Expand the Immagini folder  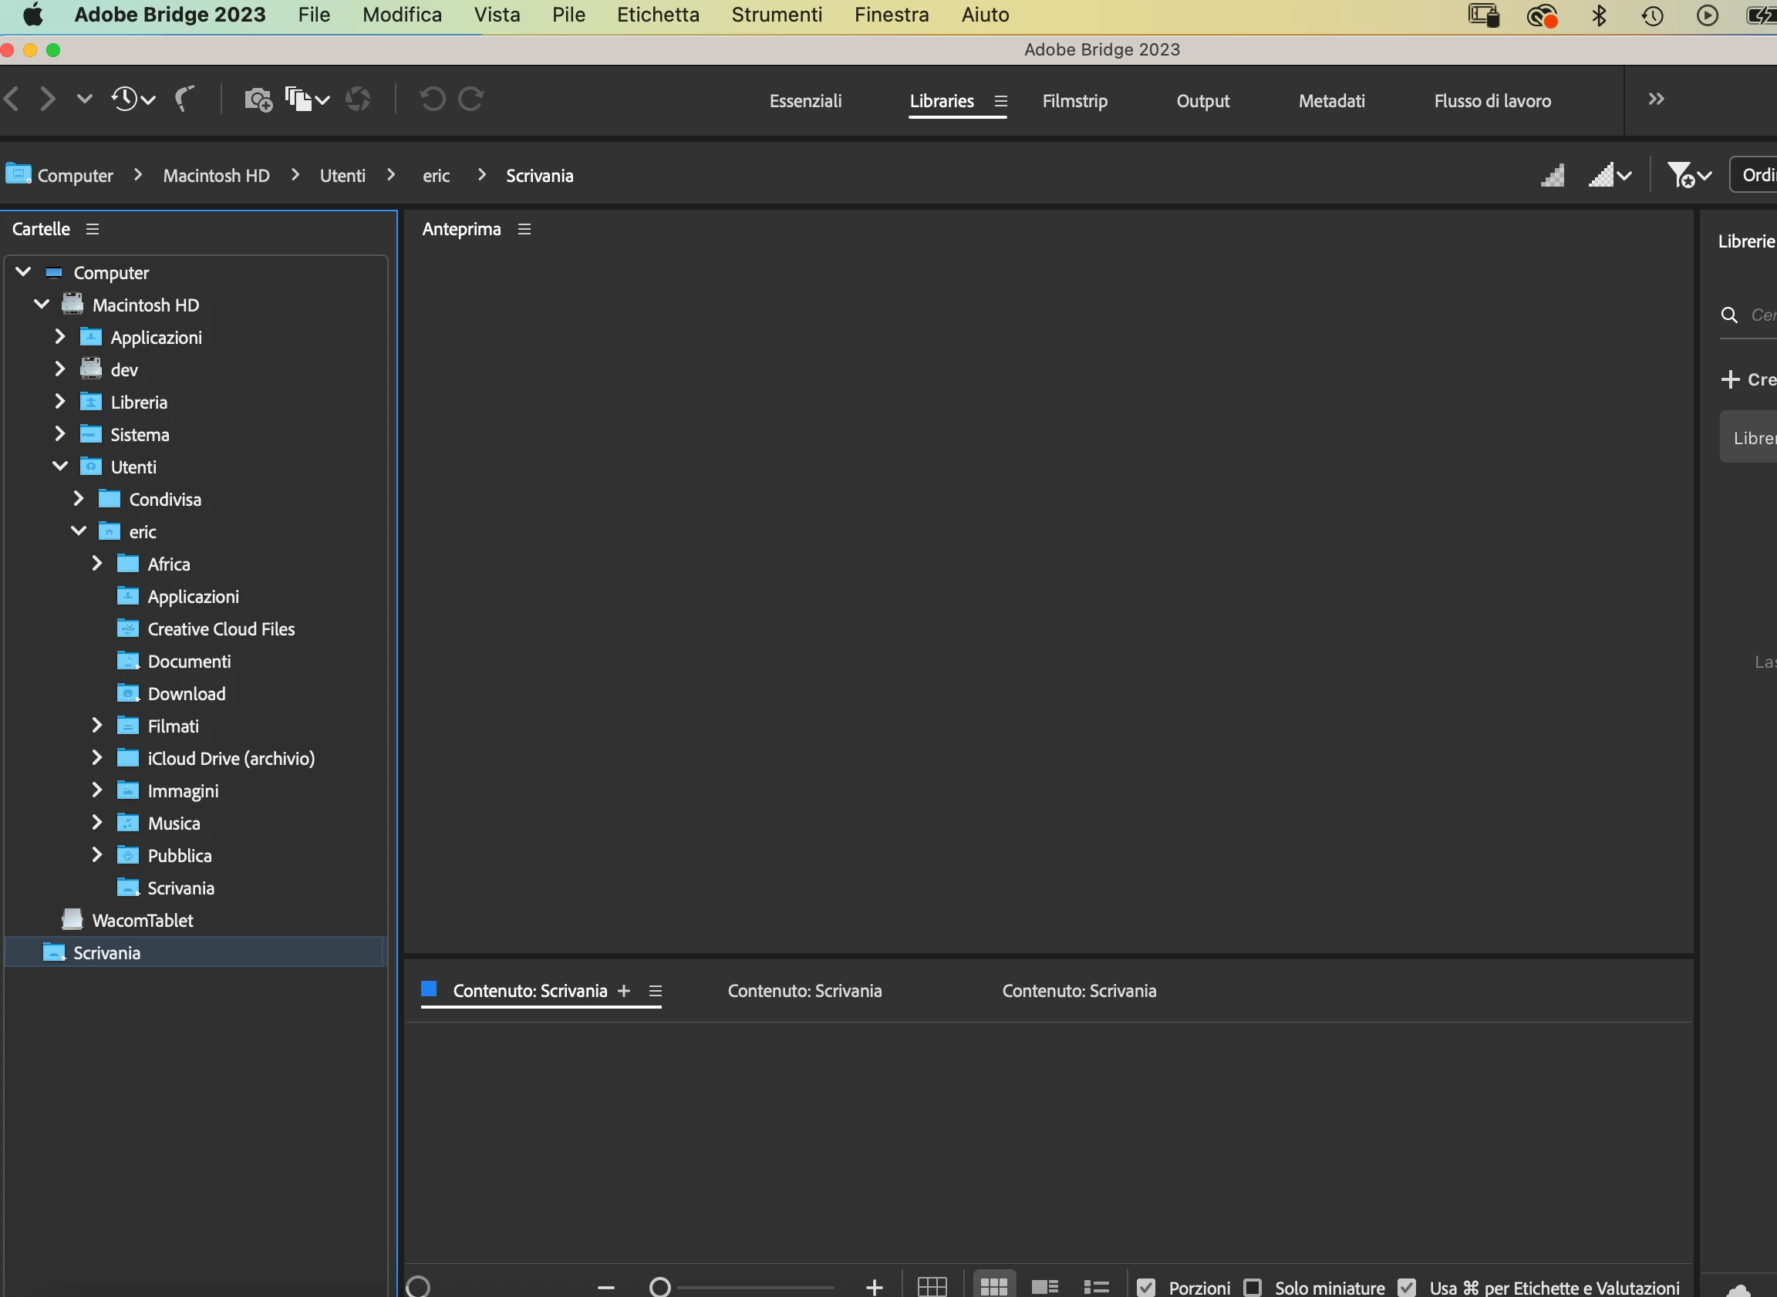click(97, 790)
